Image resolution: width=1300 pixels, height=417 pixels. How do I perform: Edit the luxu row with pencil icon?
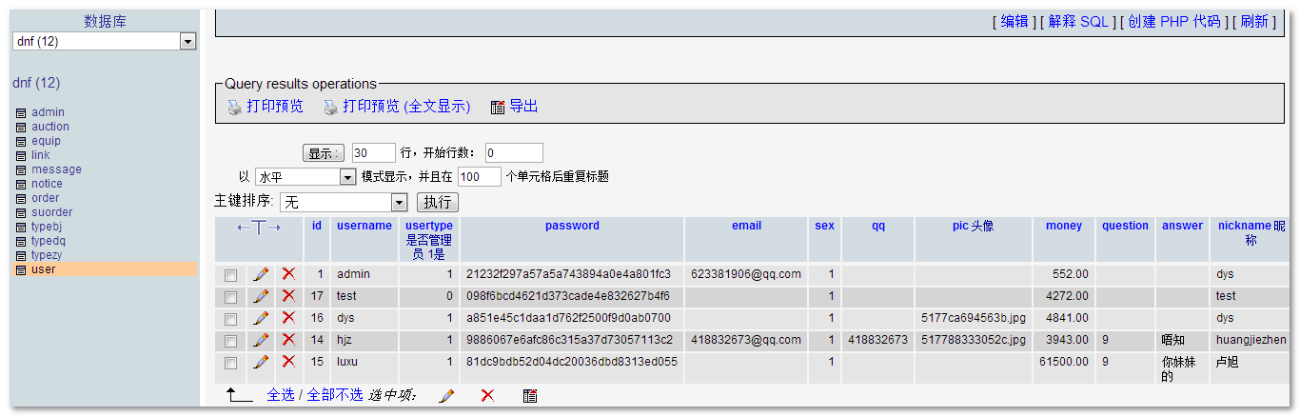[x=261, y=362]
